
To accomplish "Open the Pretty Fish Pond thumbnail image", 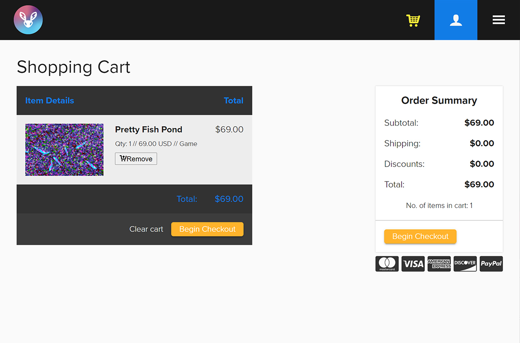I will 64,150.
